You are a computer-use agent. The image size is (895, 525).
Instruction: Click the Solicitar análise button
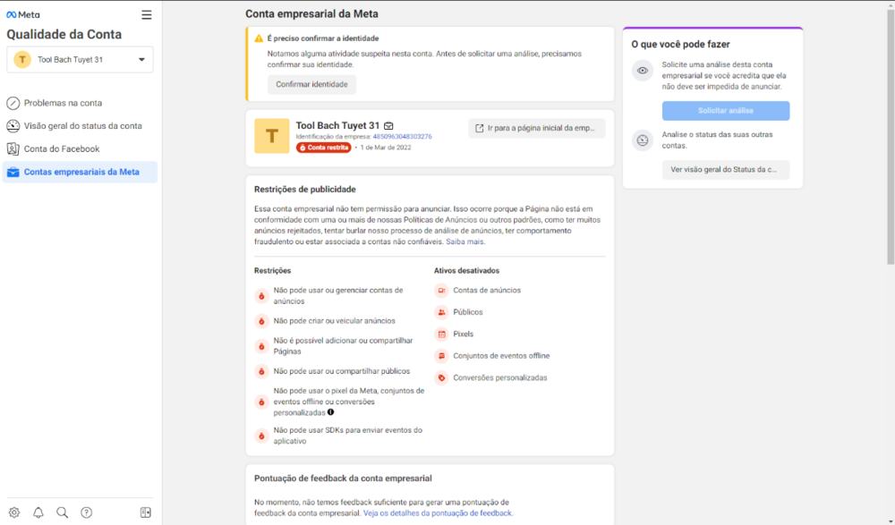click(x=726, y=111)
